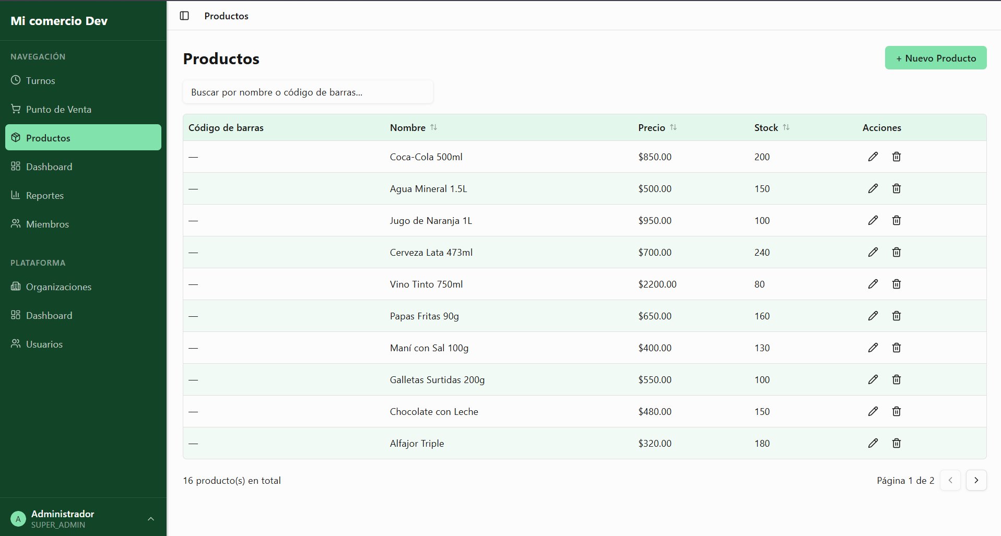
Task: Go to previous products page
Action: (x=950, y=480)
